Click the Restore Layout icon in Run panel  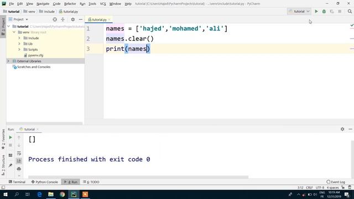(x=11, y=155)
